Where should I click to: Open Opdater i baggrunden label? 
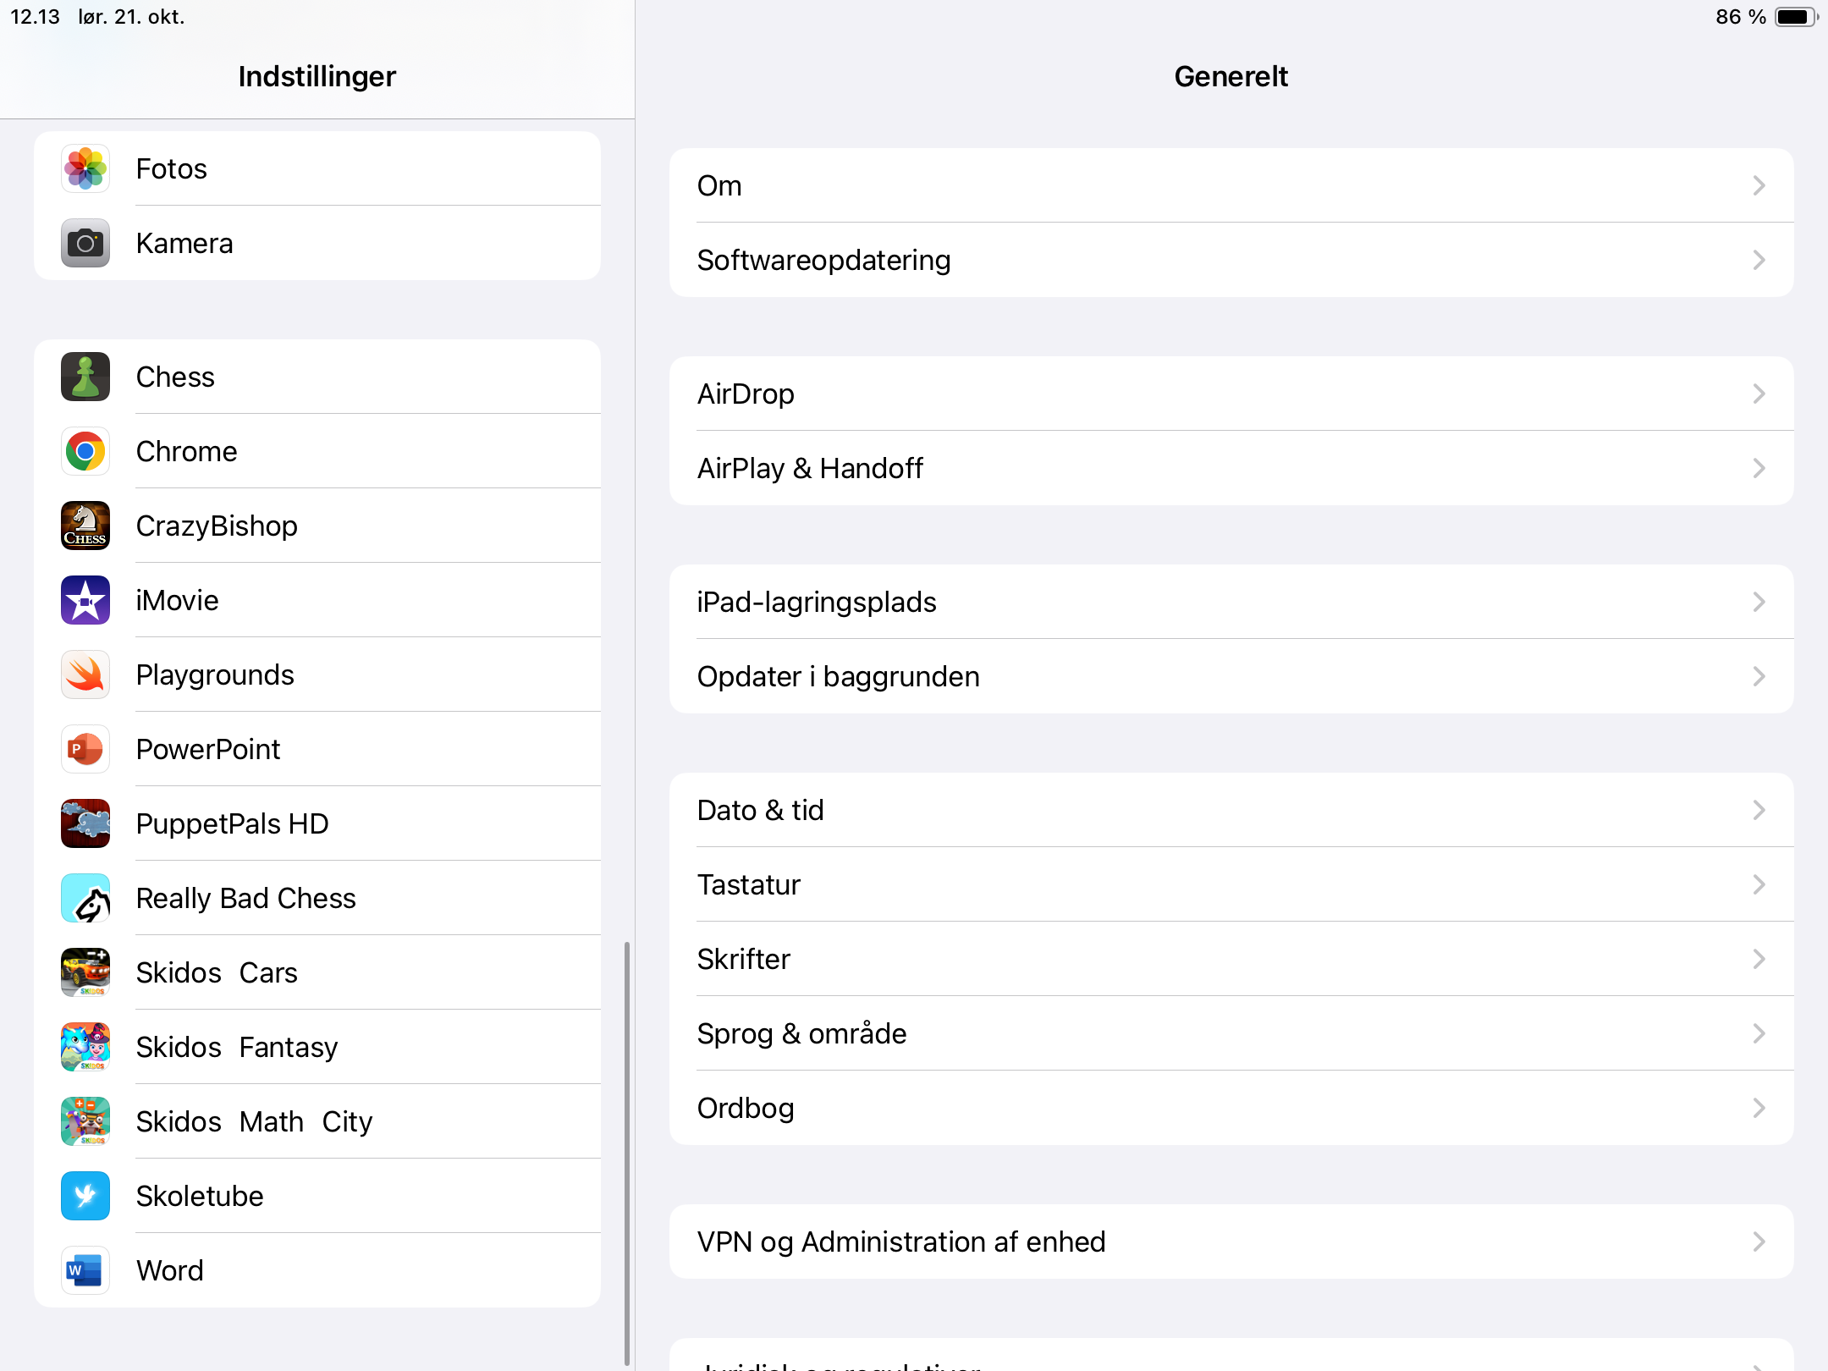tap(839, 676)
